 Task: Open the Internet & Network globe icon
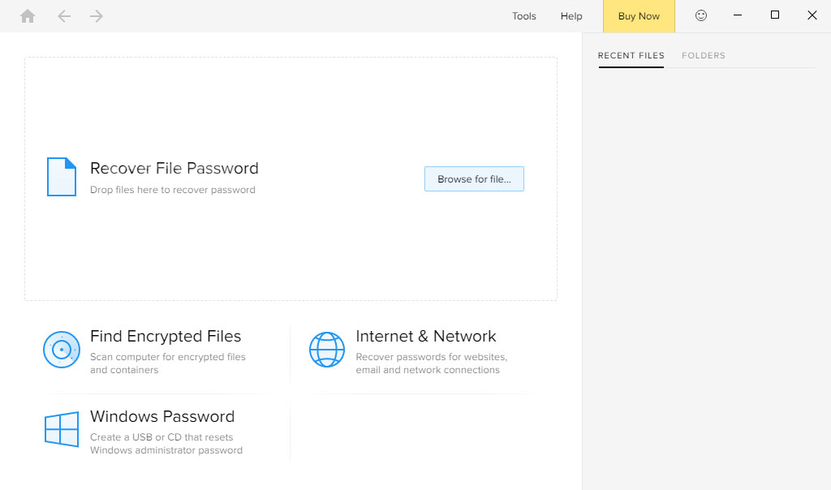(327, 350)
